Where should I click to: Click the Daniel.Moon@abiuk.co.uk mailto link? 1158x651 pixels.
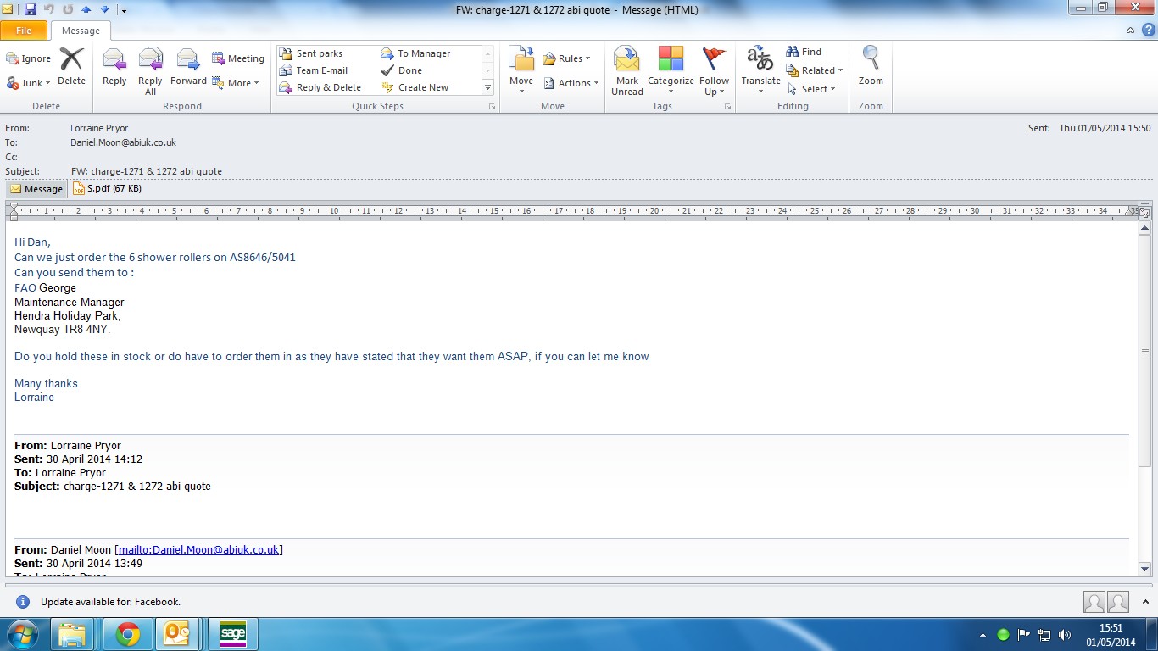point(198,550)
